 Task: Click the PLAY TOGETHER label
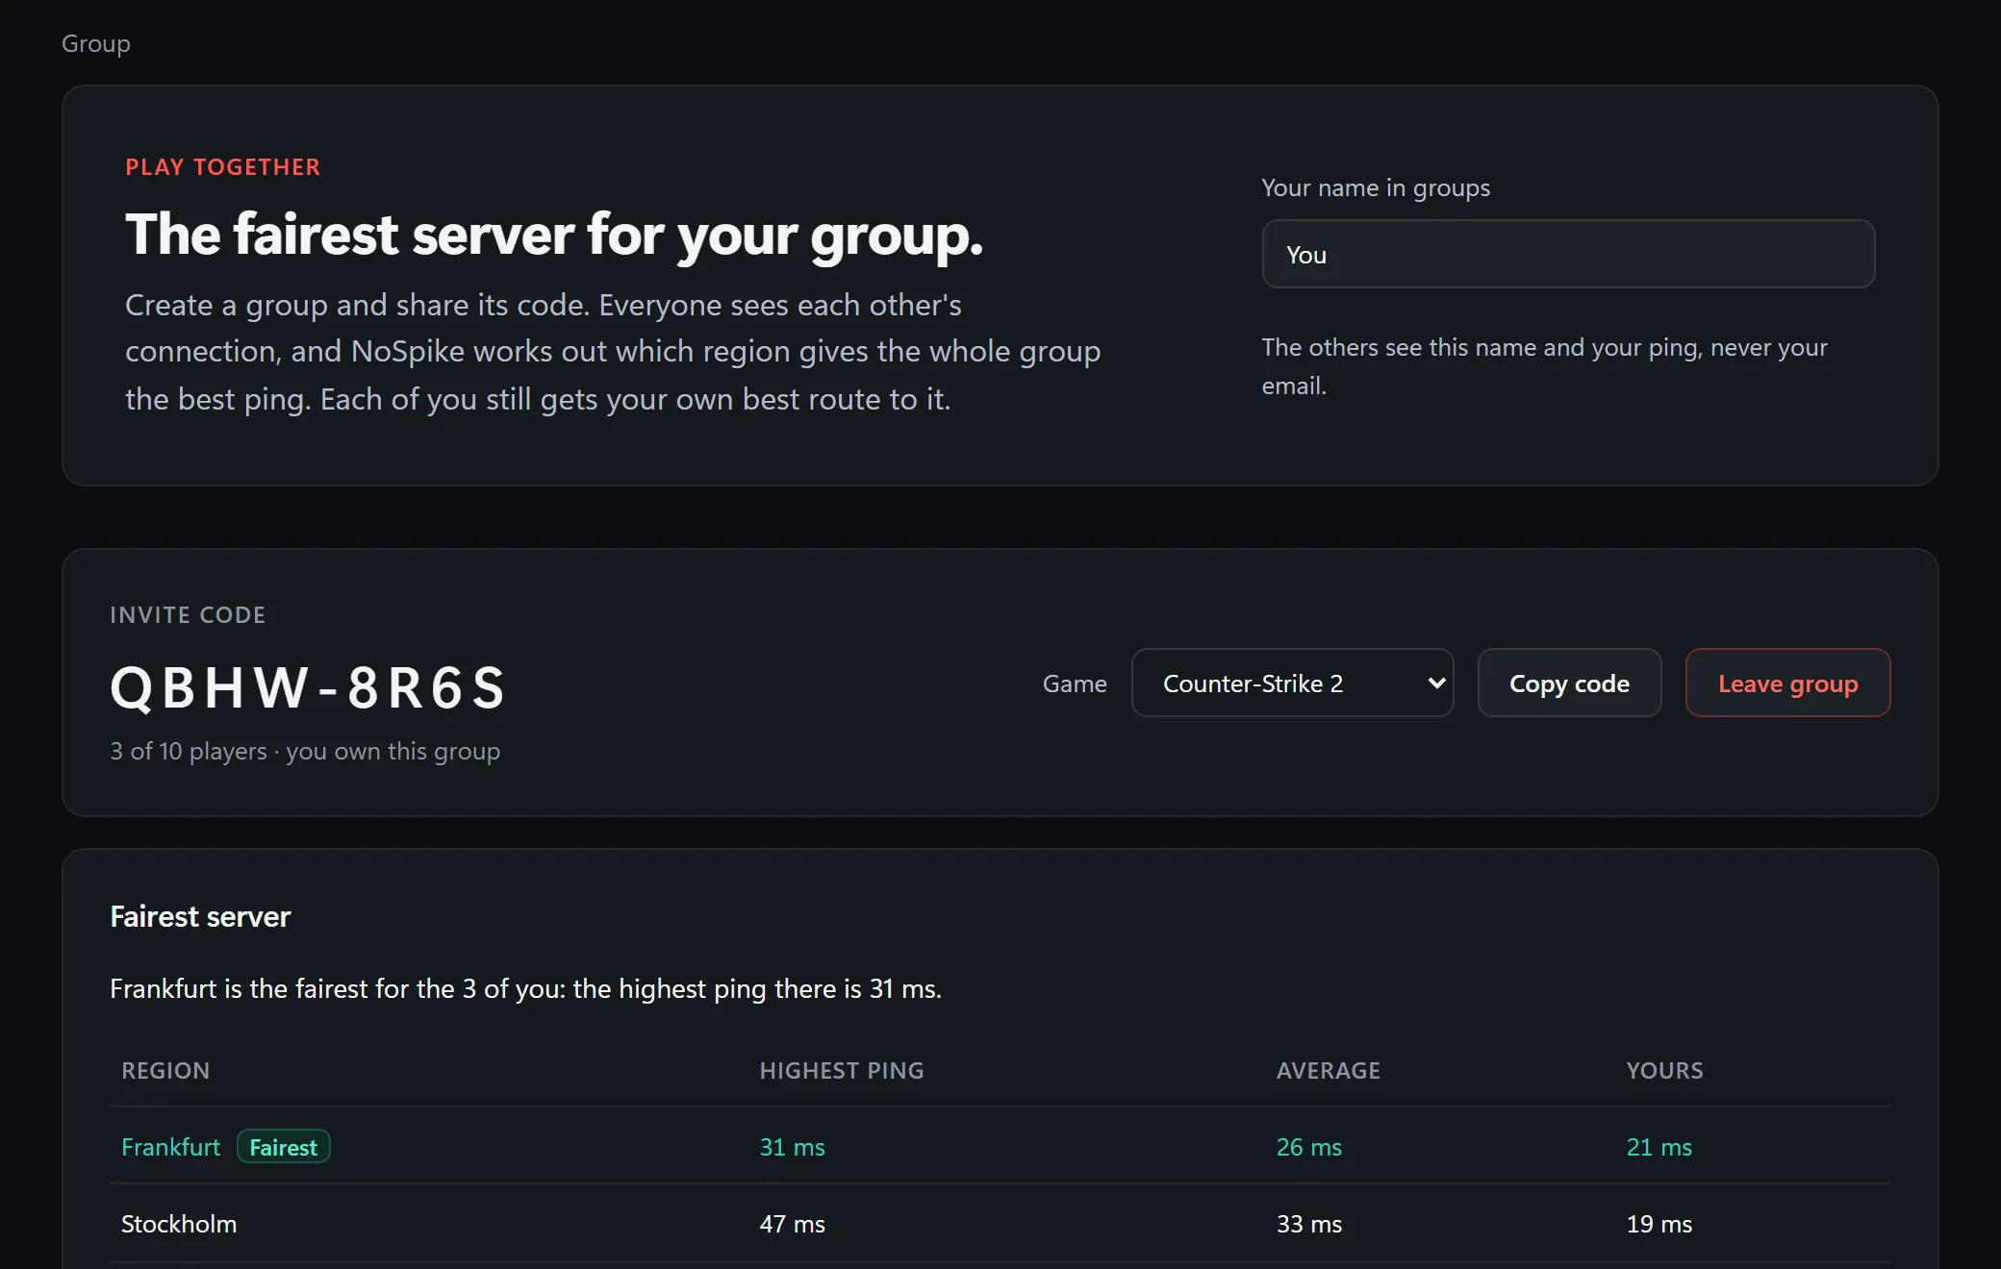pos(223,166)
